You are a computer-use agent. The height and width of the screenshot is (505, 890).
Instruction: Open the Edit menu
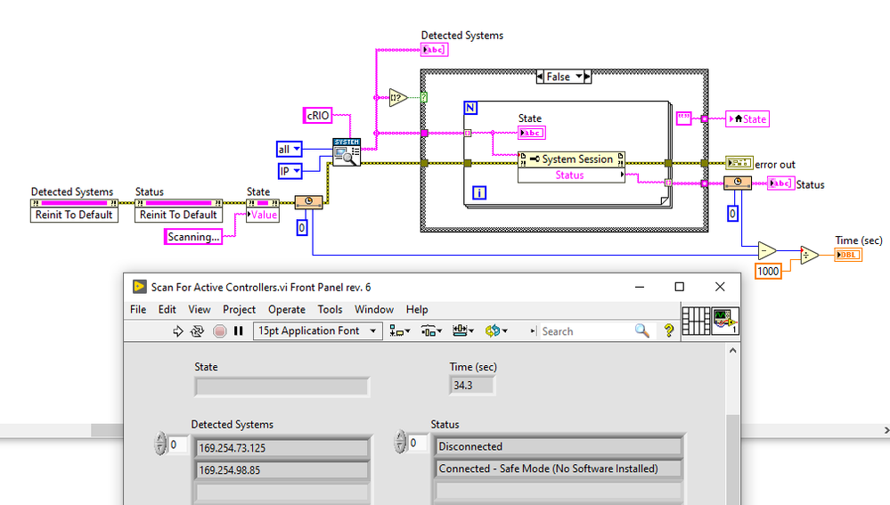167,309
